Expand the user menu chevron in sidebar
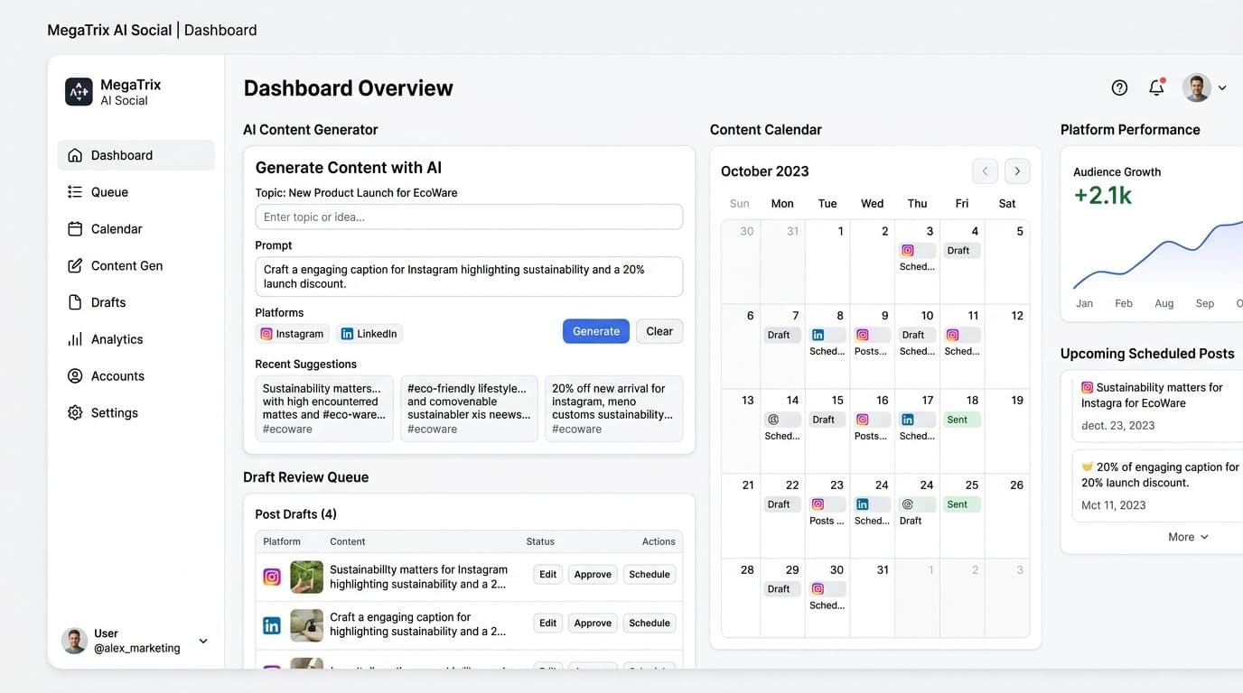The width and height of the screenshot is (1243, 693). click(203, 641)
